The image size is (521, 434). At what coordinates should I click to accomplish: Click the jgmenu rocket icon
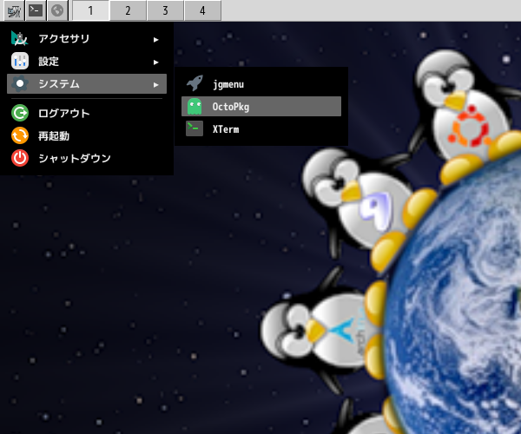tap(195, 83)
